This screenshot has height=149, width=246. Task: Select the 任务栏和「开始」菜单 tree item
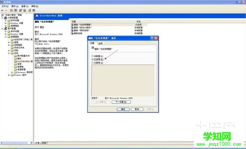(23, 39)
